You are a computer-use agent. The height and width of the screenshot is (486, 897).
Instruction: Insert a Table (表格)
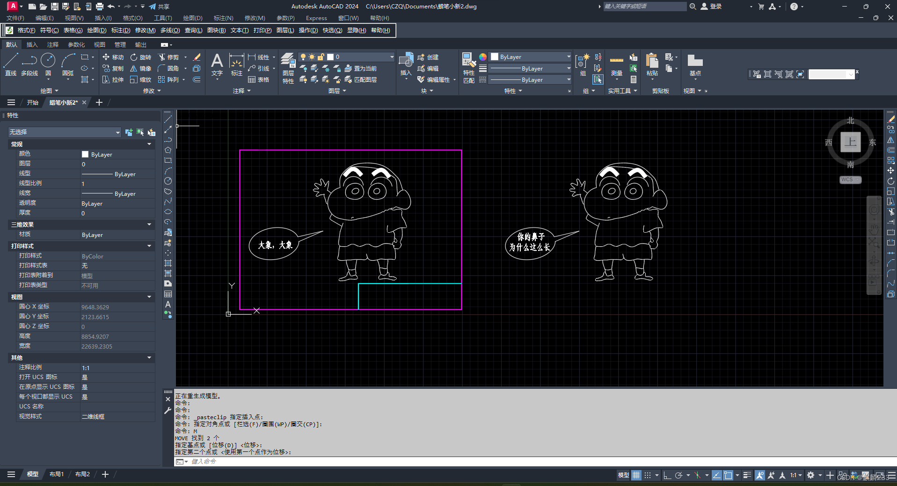click(259, 79)
